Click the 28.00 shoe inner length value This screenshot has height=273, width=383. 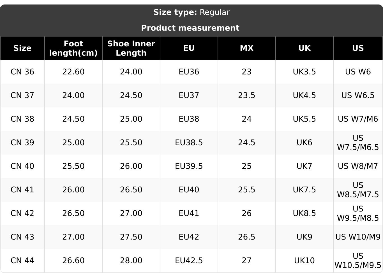tap(131, 261)
